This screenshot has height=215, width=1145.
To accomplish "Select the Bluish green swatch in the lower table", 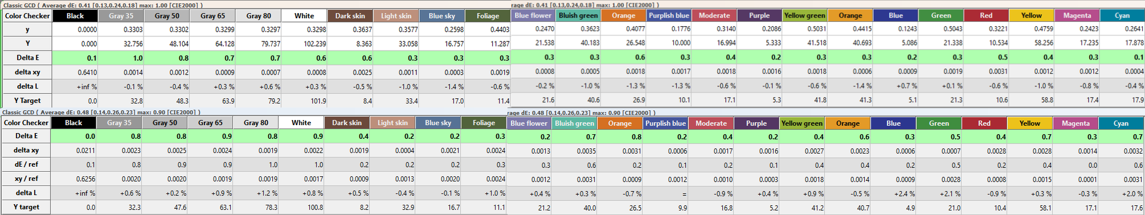I will click(x=574, y=123).
